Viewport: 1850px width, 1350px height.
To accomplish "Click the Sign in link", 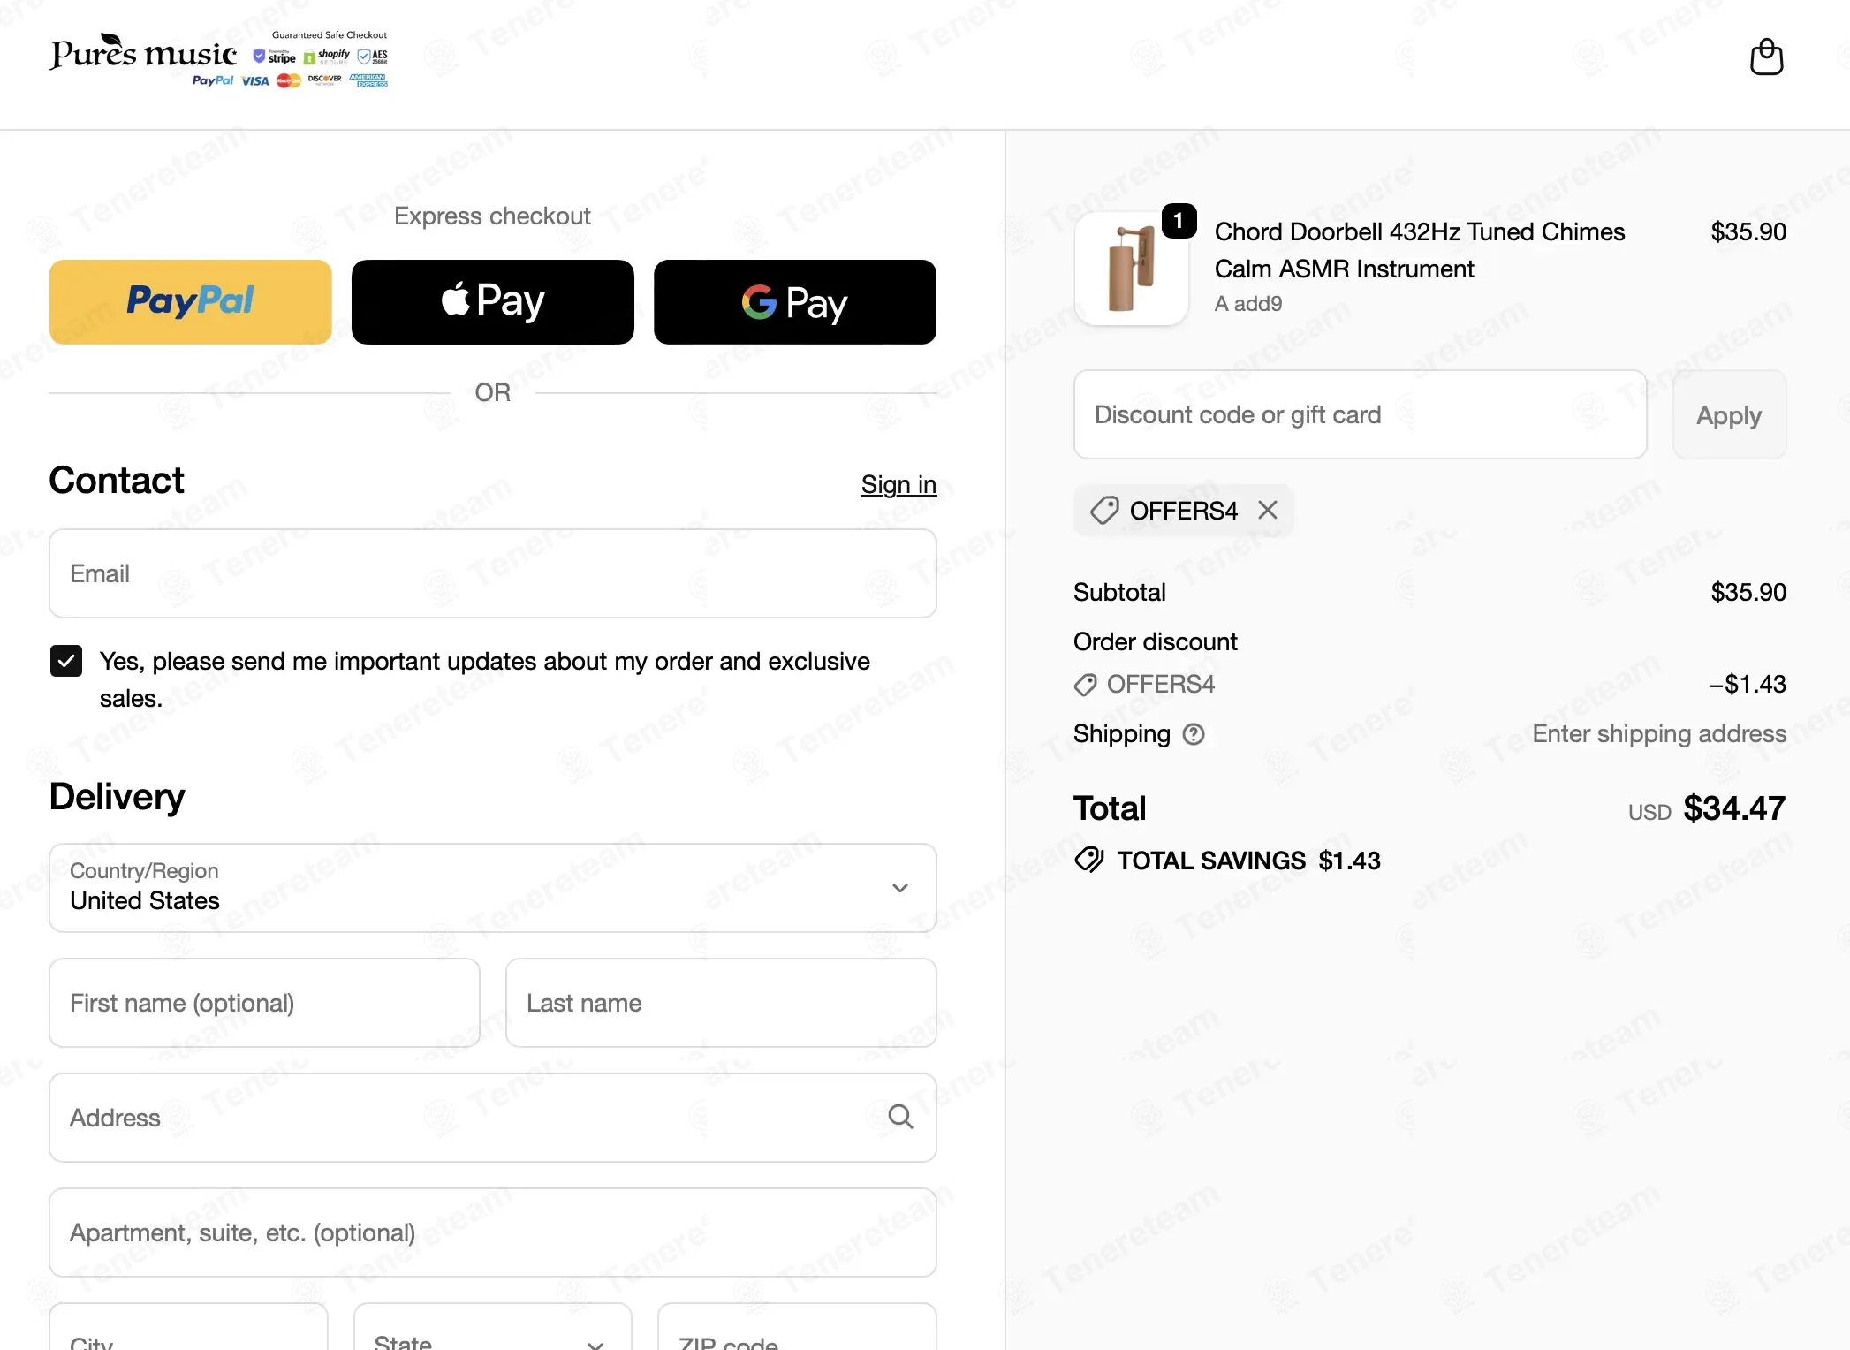I will (x=898, y=484).
